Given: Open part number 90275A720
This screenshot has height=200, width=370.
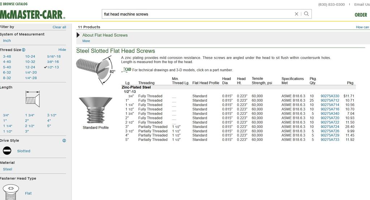Looking at the screenshot, I should click(x=330, y=118).
